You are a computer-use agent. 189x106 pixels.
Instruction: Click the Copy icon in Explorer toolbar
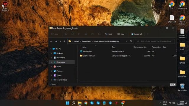click(x=72, y=34)
